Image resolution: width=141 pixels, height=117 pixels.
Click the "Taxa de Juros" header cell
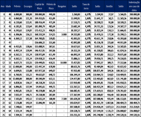86,6
